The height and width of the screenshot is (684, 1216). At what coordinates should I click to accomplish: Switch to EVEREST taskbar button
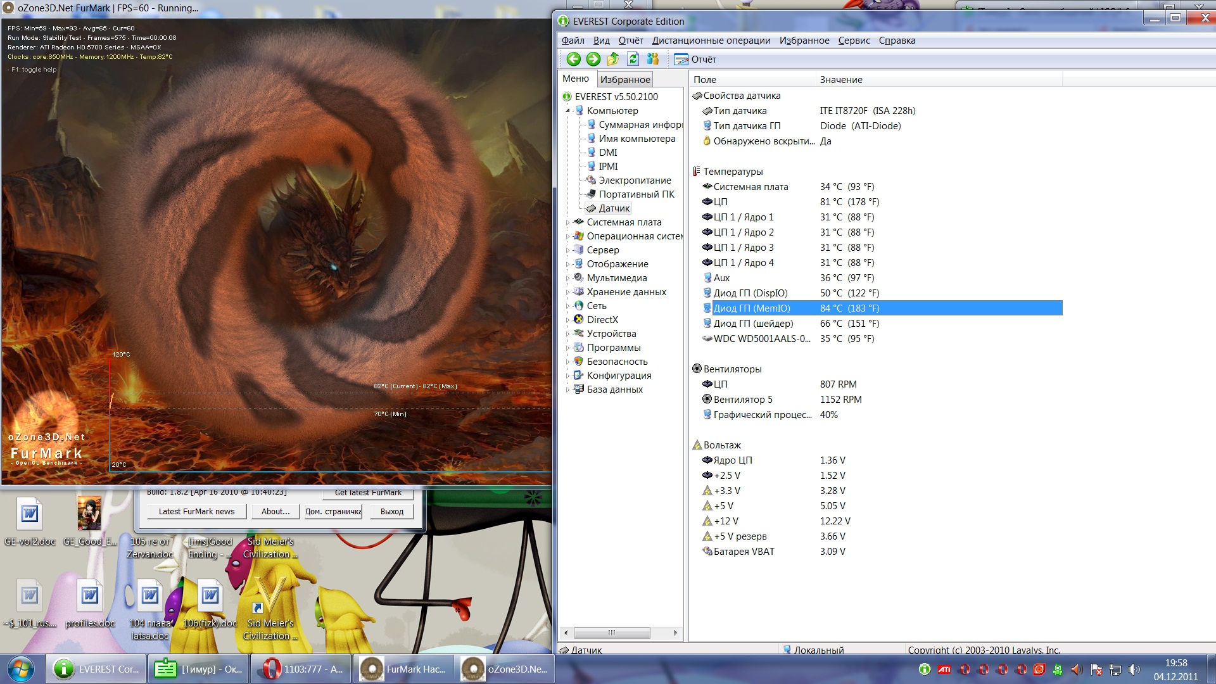[96, 669]
